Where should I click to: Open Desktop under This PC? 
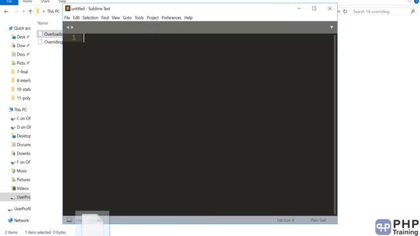click(x=21, y=136)
